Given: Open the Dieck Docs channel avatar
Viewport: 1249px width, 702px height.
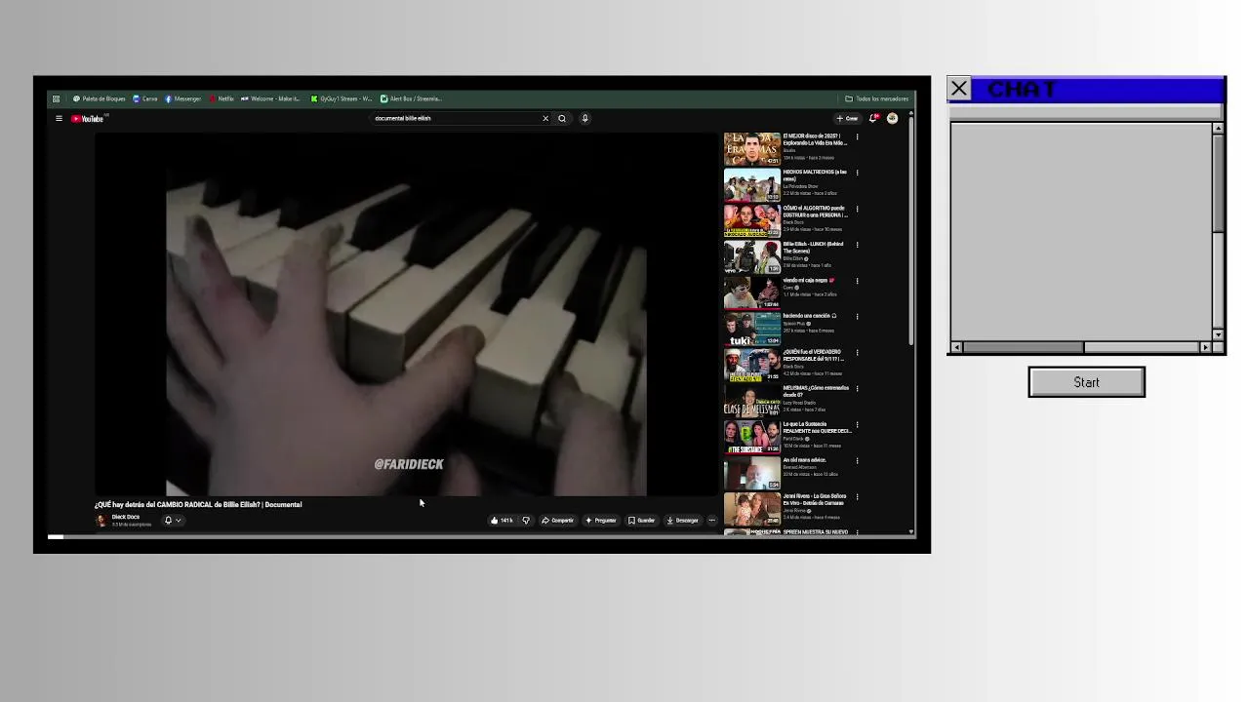Looking at the screenshot, I should click(x=101, y=521).
